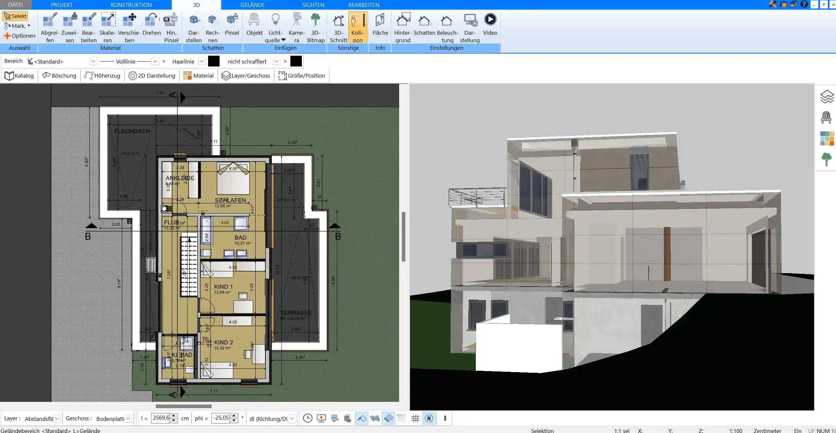Toggle the grid button in bottom toolbar

(415, 418)
